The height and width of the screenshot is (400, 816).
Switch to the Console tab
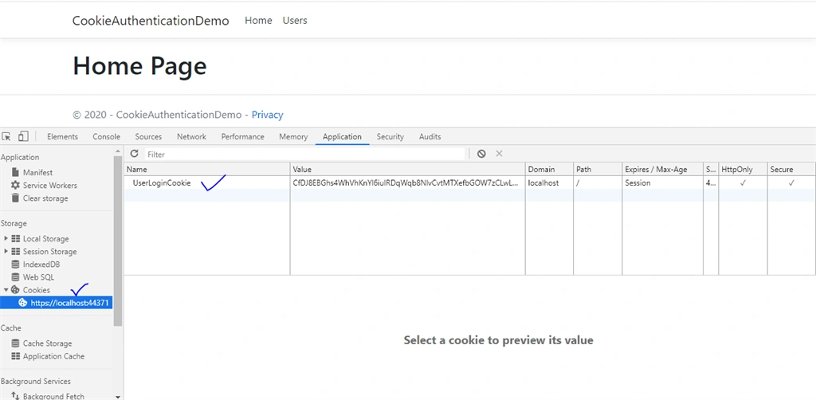tap(107, 137)
